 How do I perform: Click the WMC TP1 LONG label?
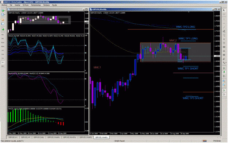coord(188,39)
